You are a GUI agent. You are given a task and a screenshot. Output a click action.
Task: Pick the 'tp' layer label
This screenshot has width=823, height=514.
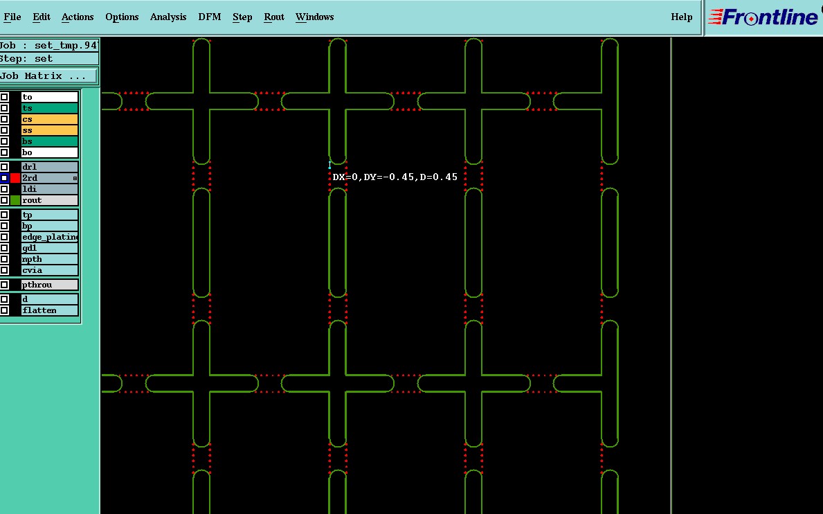point(49,215)
